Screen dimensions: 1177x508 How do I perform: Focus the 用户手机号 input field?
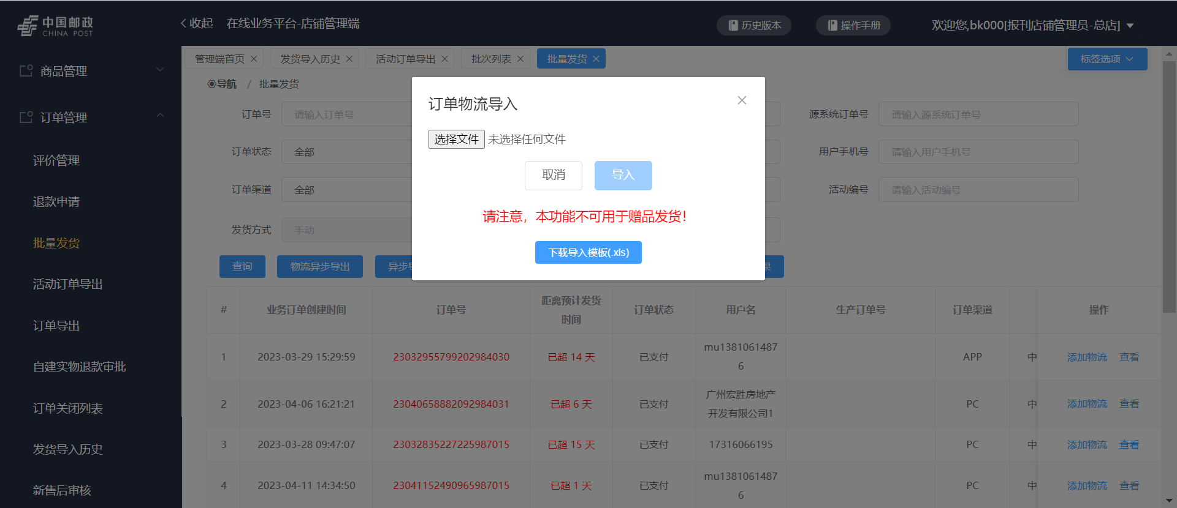978,152
